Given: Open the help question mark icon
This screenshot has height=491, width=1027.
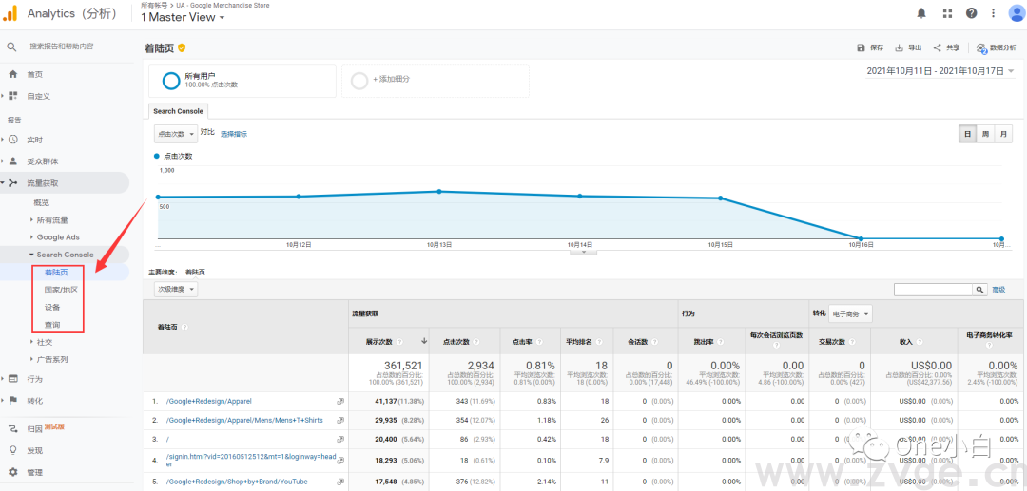Looking at the screenshot, I should 972,13.
